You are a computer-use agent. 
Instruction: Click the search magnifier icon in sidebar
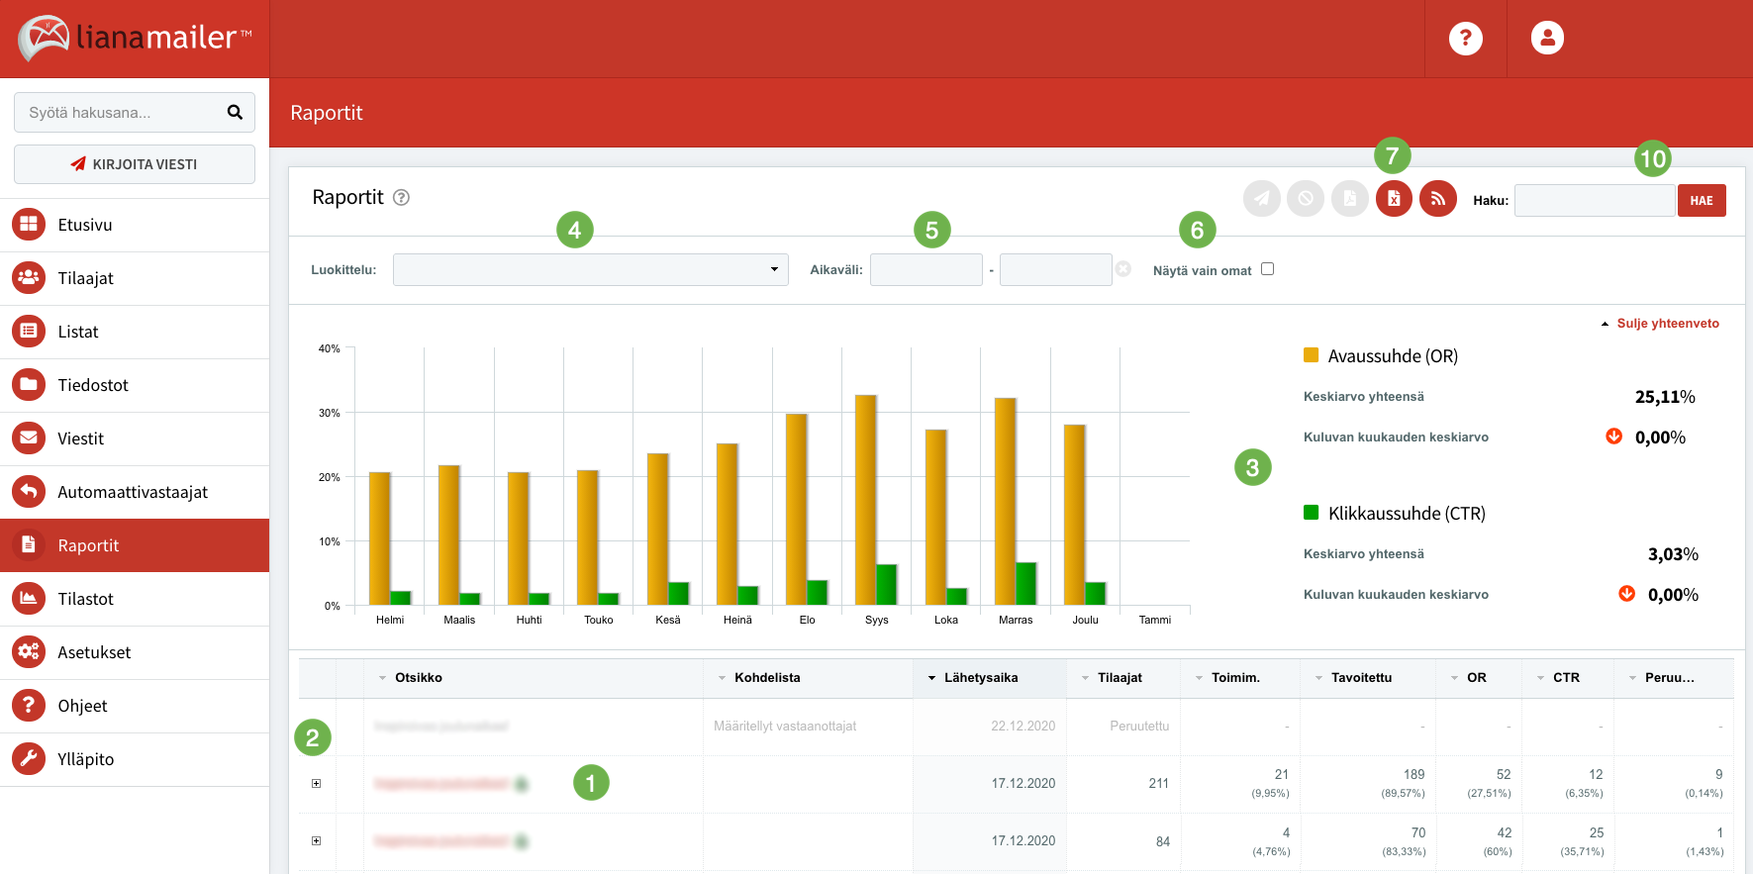click(235, 112)
